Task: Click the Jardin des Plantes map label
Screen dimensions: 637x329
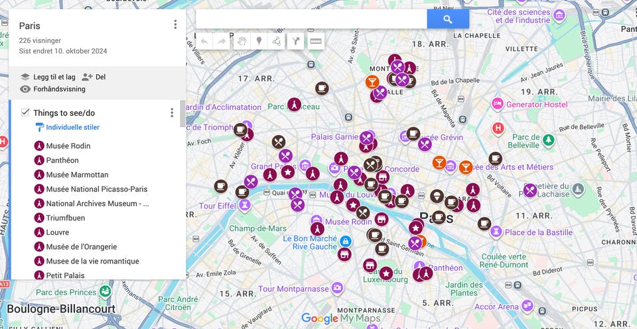Action: tap(464, 289)
